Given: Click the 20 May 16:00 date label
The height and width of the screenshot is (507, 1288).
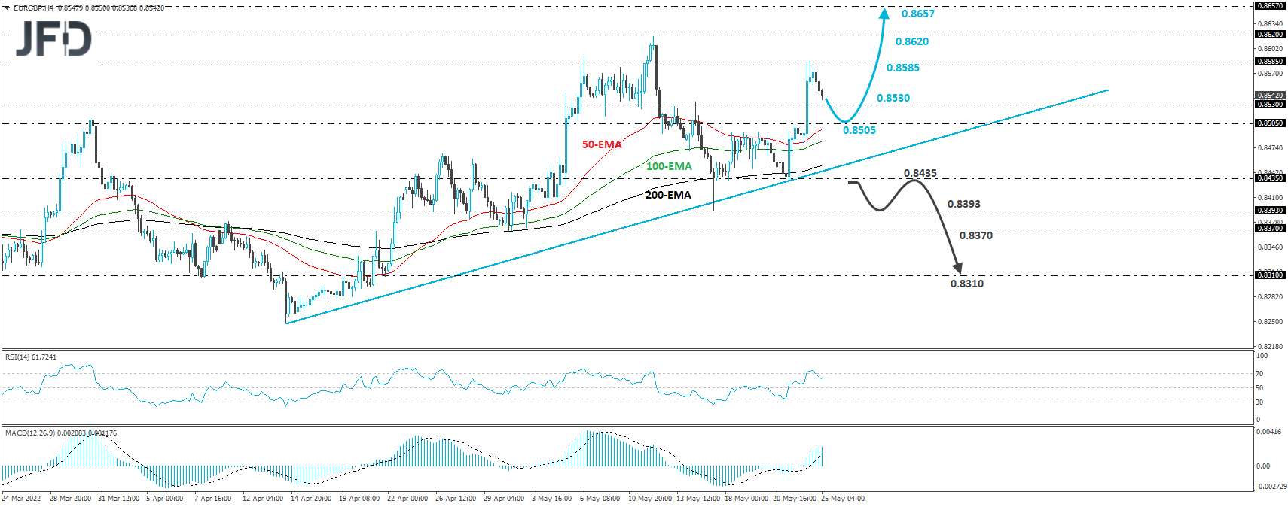Looking at the screenshot, I should point(795,499).
